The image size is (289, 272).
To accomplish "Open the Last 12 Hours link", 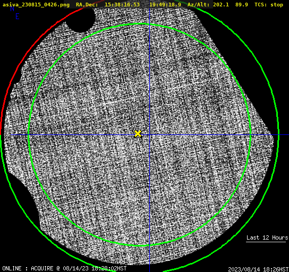I will 267,237.
